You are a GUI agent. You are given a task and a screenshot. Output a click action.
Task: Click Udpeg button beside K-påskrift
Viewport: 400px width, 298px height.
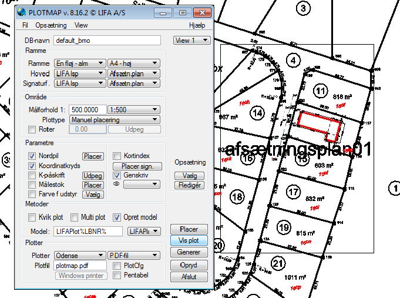(x=93, y=176)
